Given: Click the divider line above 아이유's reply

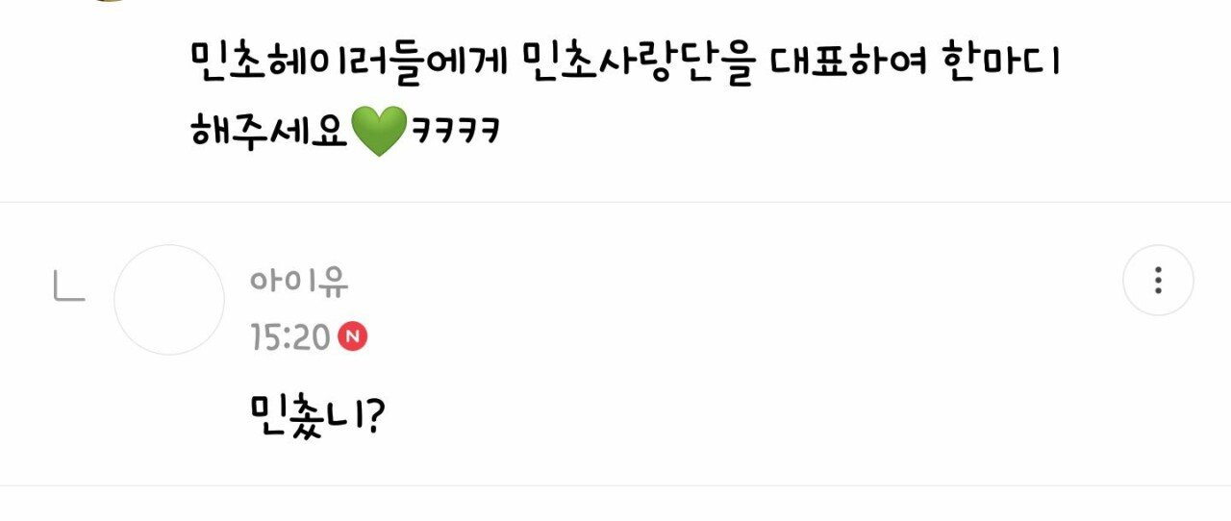Looking at the screenshot, I should (615, 202).
